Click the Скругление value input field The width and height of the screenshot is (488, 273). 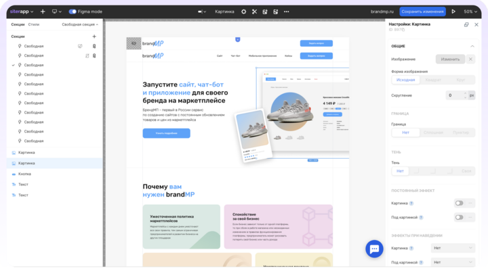(450, 95)
